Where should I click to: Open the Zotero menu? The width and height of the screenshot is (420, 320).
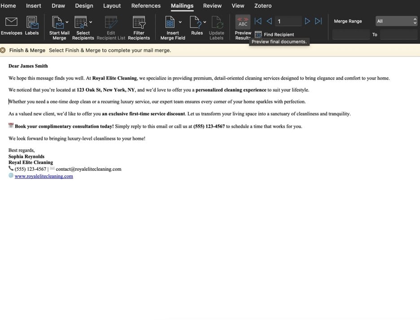263,6
